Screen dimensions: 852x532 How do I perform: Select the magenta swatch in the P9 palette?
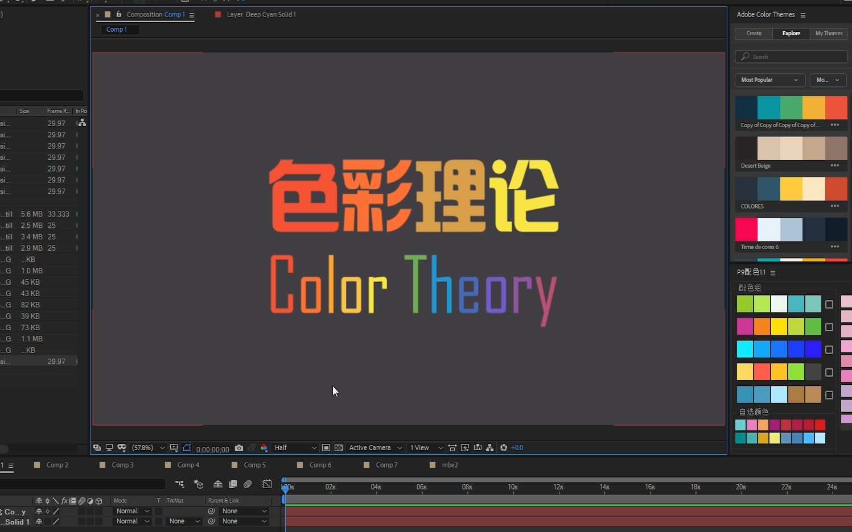[x=745, y=326]
